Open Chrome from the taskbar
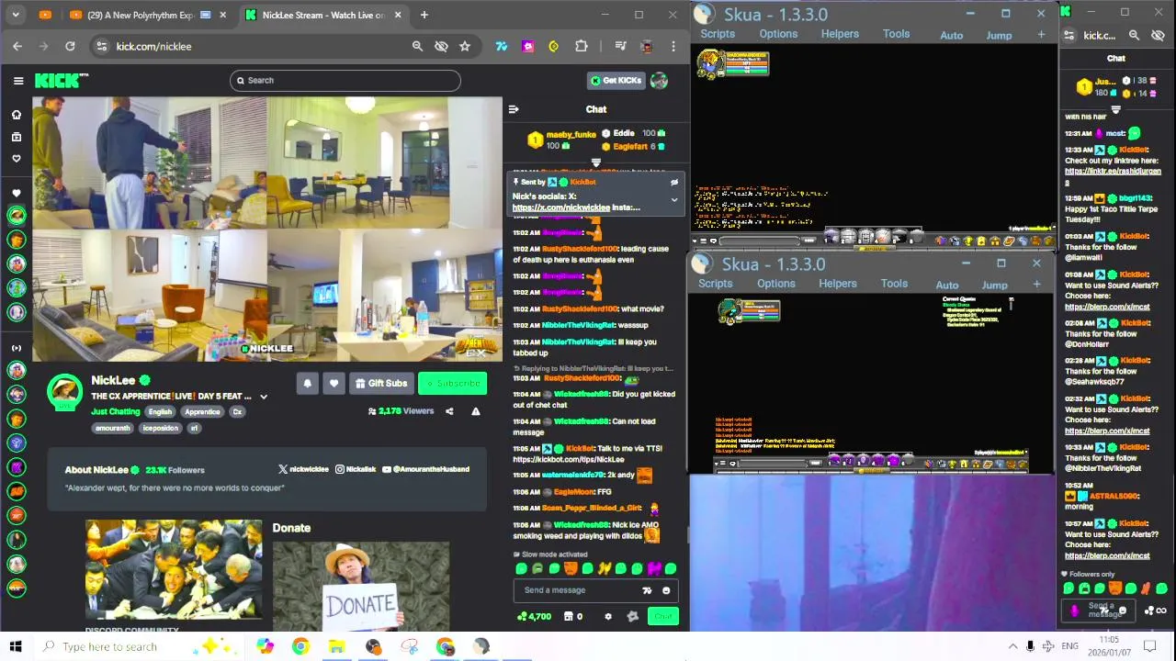The width and height of the screenshot is (1176, 661). pyautogui.click(x=300, y=646)
